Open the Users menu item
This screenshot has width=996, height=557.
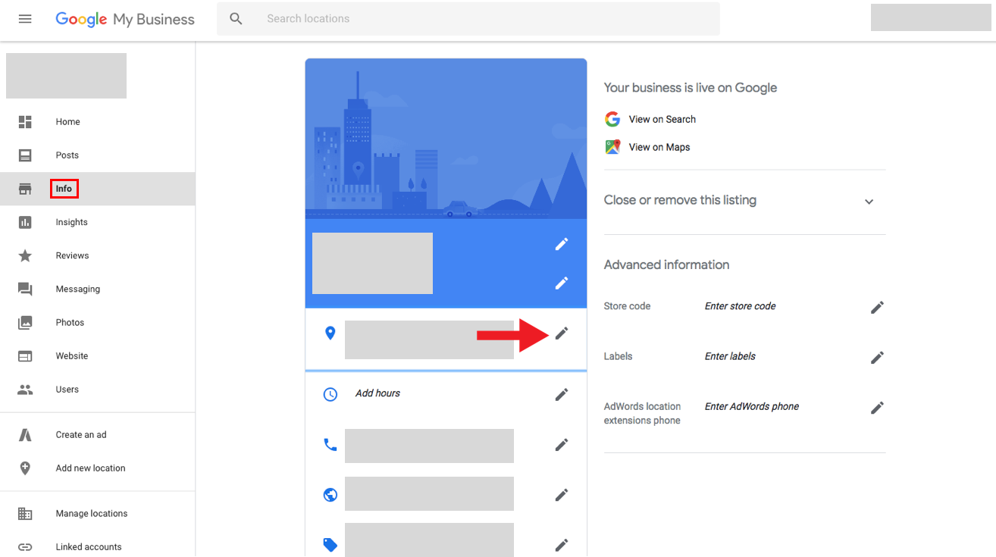coord(67,390)
